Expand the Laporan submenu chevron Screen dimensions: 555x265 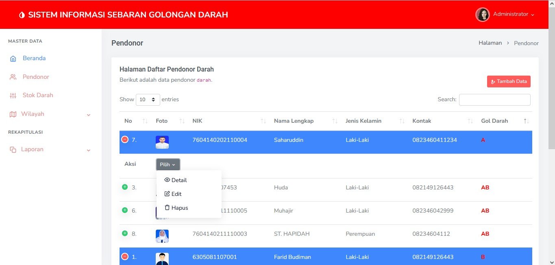(x=89, y=150)
